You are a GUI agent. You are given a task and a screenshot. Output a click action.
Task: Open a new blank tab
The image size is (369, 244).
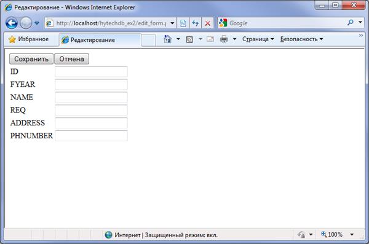pyautogui.click(x=148, y=40)
